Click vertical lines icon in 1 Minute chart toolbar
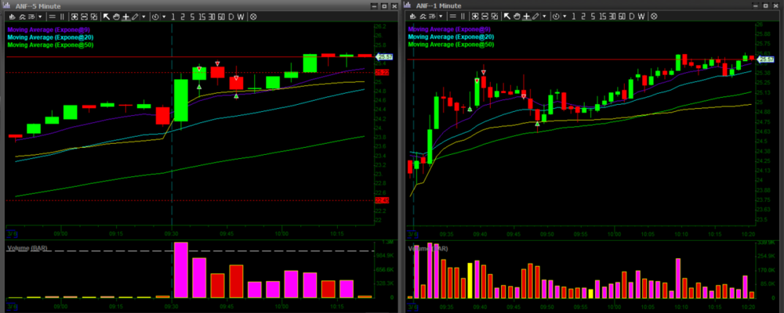The image size is (784, 313). 463,16
